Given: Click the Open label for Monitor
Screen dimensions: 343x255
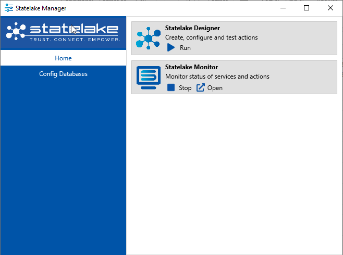Looking at the screenshot, I should [215, 88].
